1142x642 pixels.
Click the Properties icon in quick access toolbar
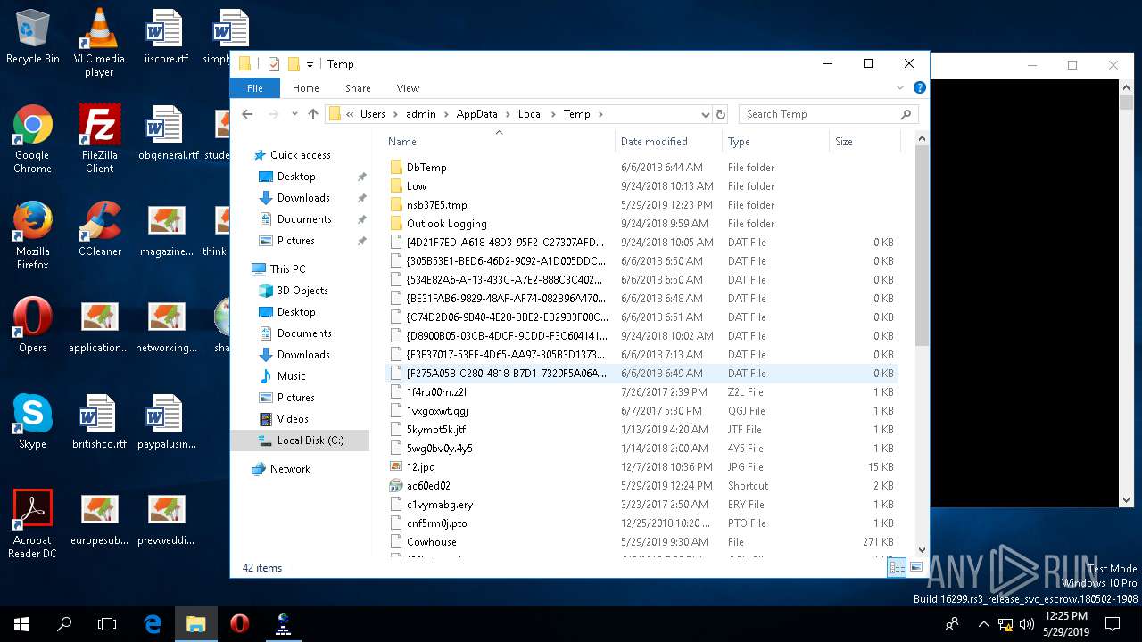(x=274, y=64)
